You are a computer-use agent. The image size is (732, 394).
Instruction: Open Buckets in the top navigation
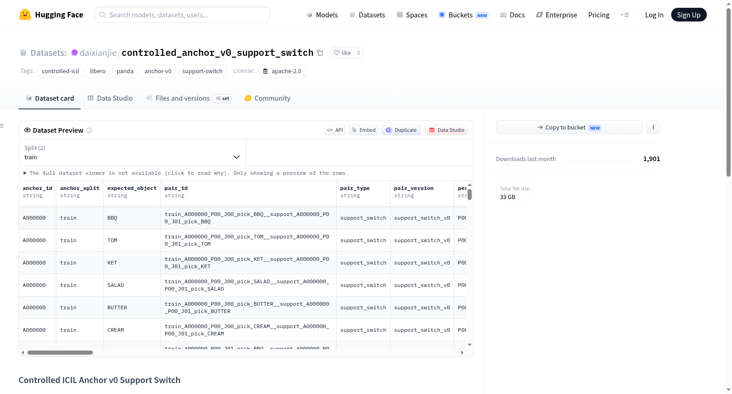(463, 15)
